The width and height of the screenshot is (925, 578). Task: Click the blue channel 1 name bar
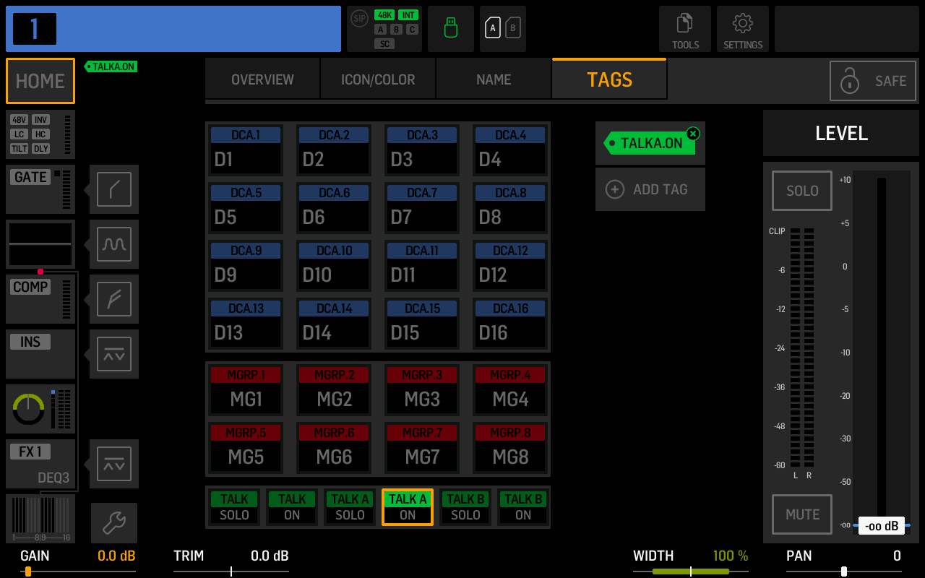[x=173, y=29]
